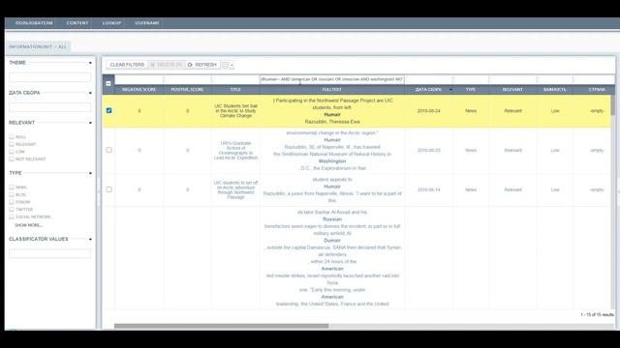Collapse the ДАТА СБОРА filter section
The width and height of the screenshot is (620, 348).
click(90, 93)
